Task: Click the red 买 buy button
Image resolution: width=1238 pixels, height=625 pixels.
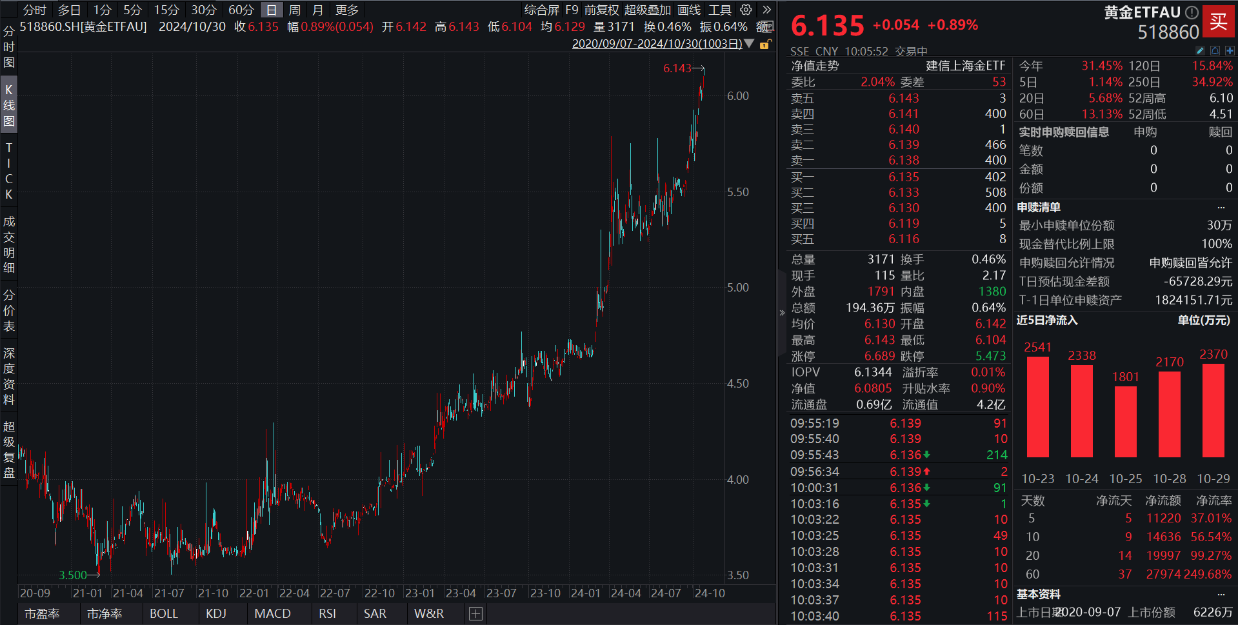Action: 1219,21
